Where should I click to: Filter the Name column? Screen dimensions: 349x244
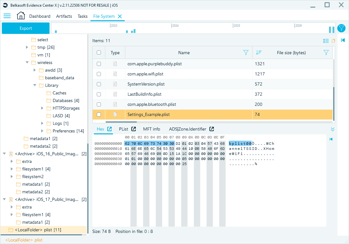(246, 53)
